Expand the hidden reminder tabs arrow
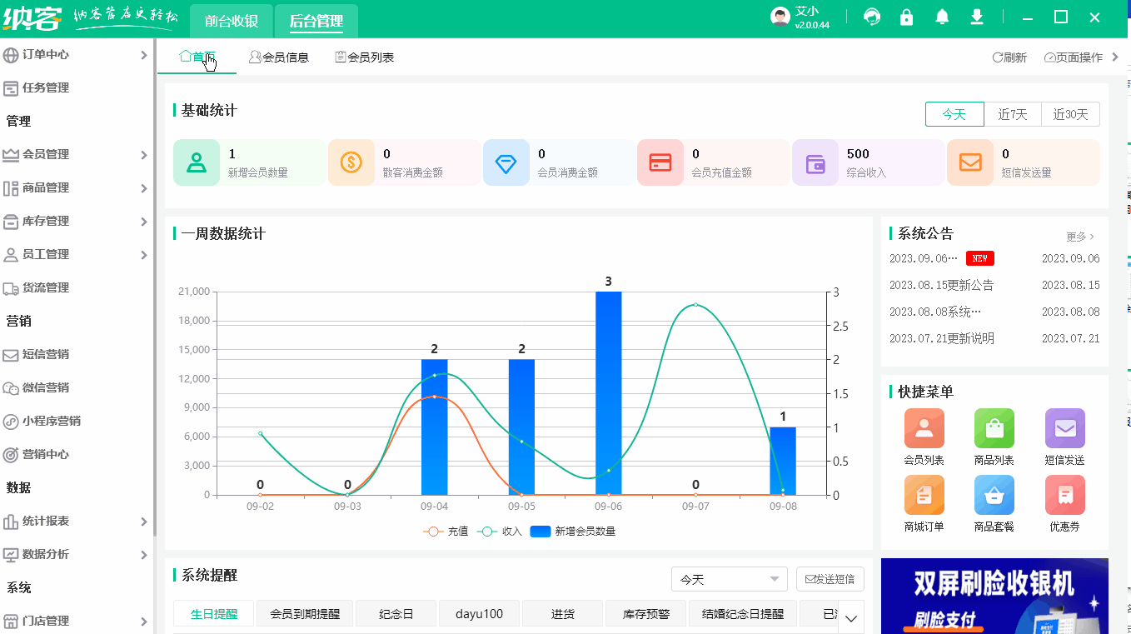The image size is (1131, 634). (851, 617)
